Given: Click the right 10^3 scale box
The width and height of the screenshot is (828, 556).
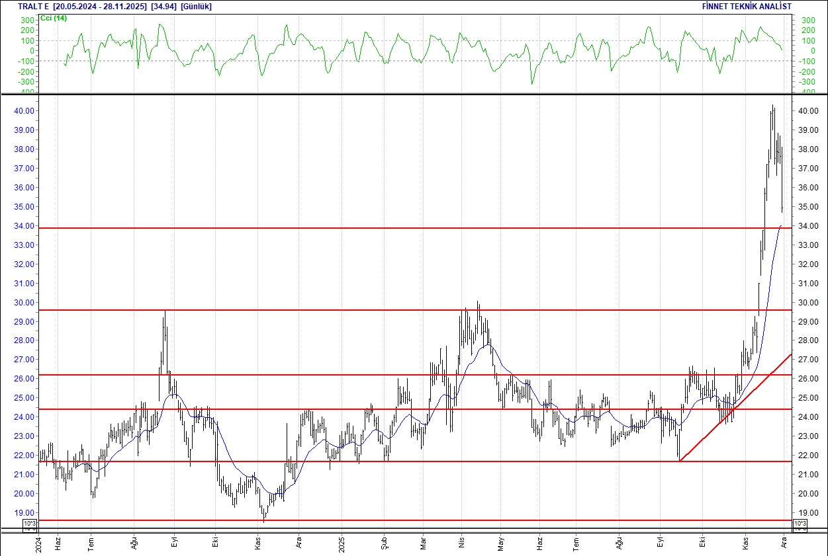Looking at the screenshot, I should pos(800,525).
